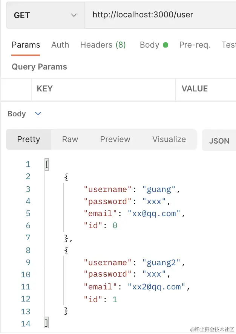Click the xx@qq.com email value
The width and height of the screenshot is (236, 334).
pyautogui.click(x=155, y=213)
